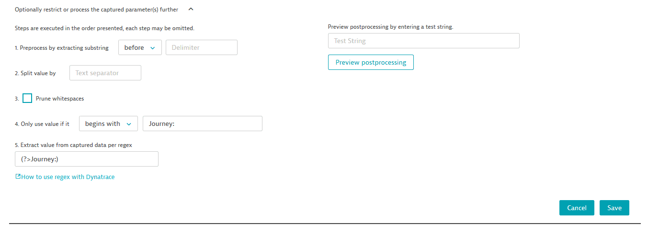
Task: Click the external link icon before the regex help text
Action: [18, 177]
